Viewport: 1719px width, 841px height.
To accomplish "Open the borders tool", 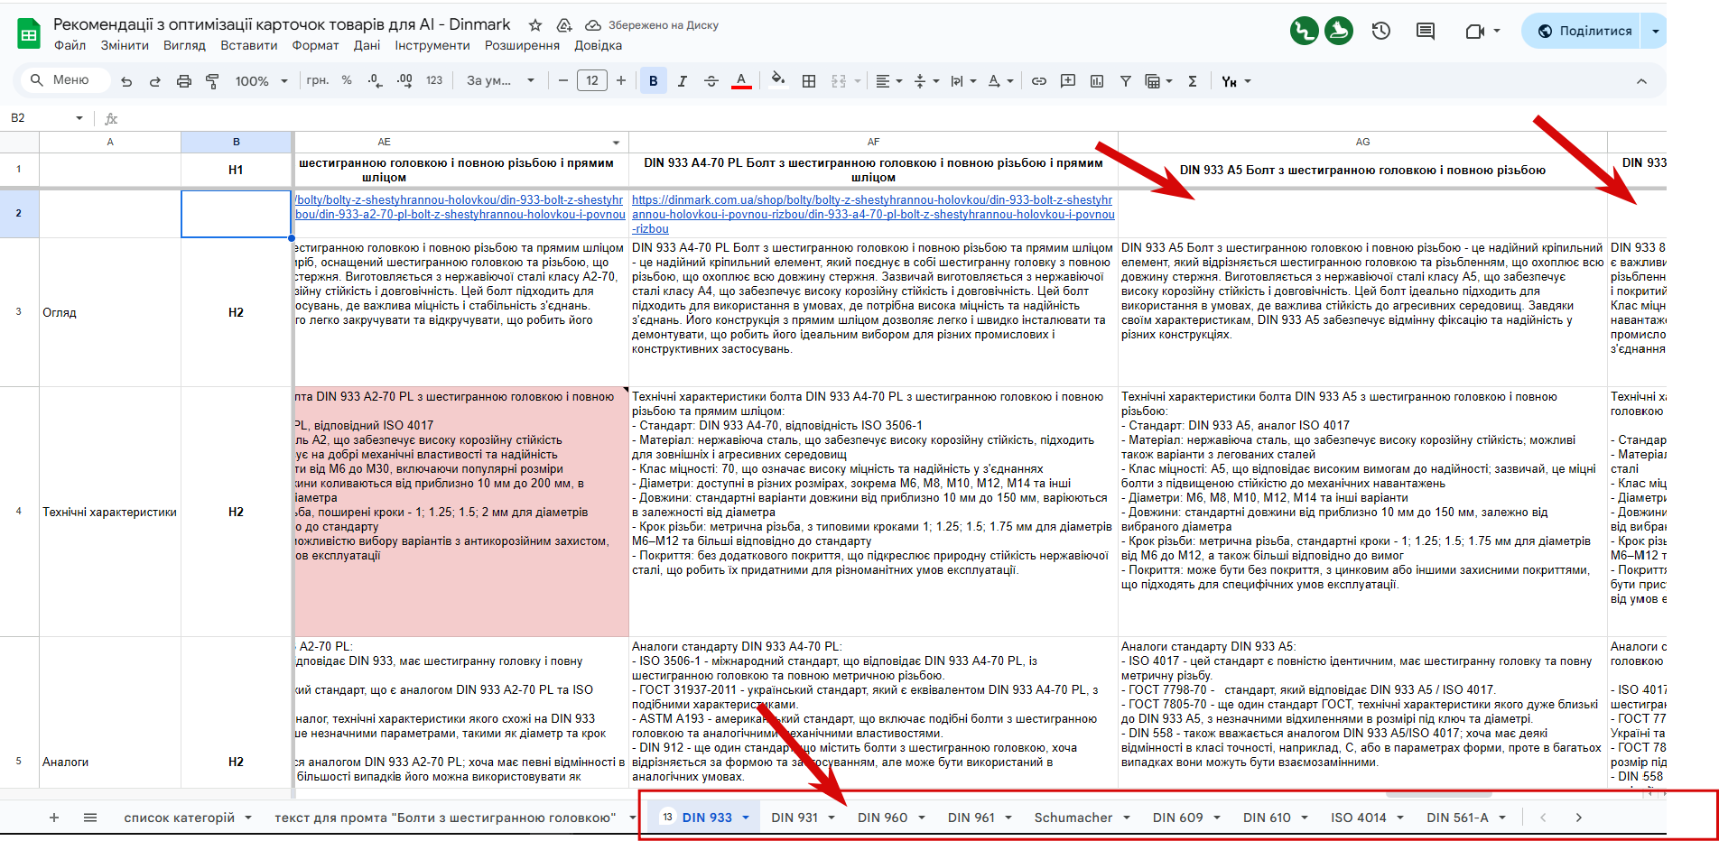I will (809, 81).
